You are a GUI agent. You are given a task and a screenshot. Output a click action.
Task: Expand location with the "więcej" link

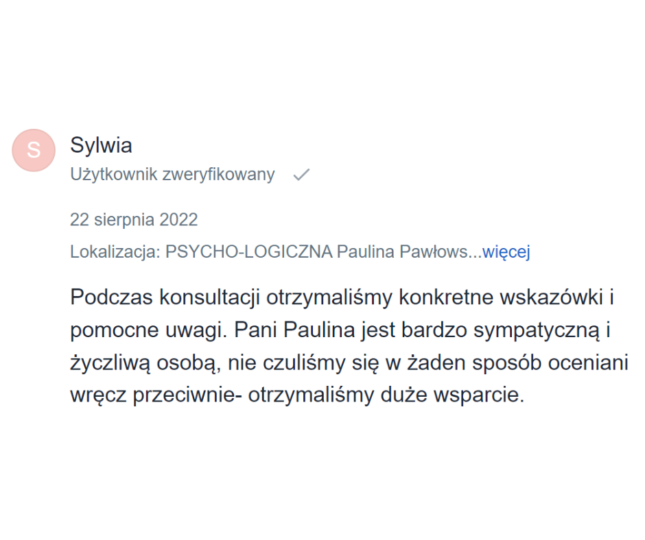click(506, 252)
